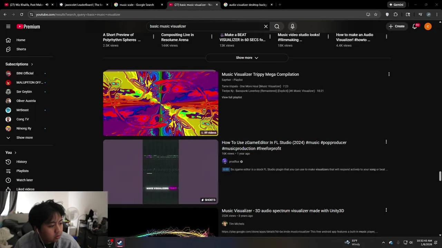Open YouTube notifications bell
Viewport: 442px width, 248px height.
(415, 26)
